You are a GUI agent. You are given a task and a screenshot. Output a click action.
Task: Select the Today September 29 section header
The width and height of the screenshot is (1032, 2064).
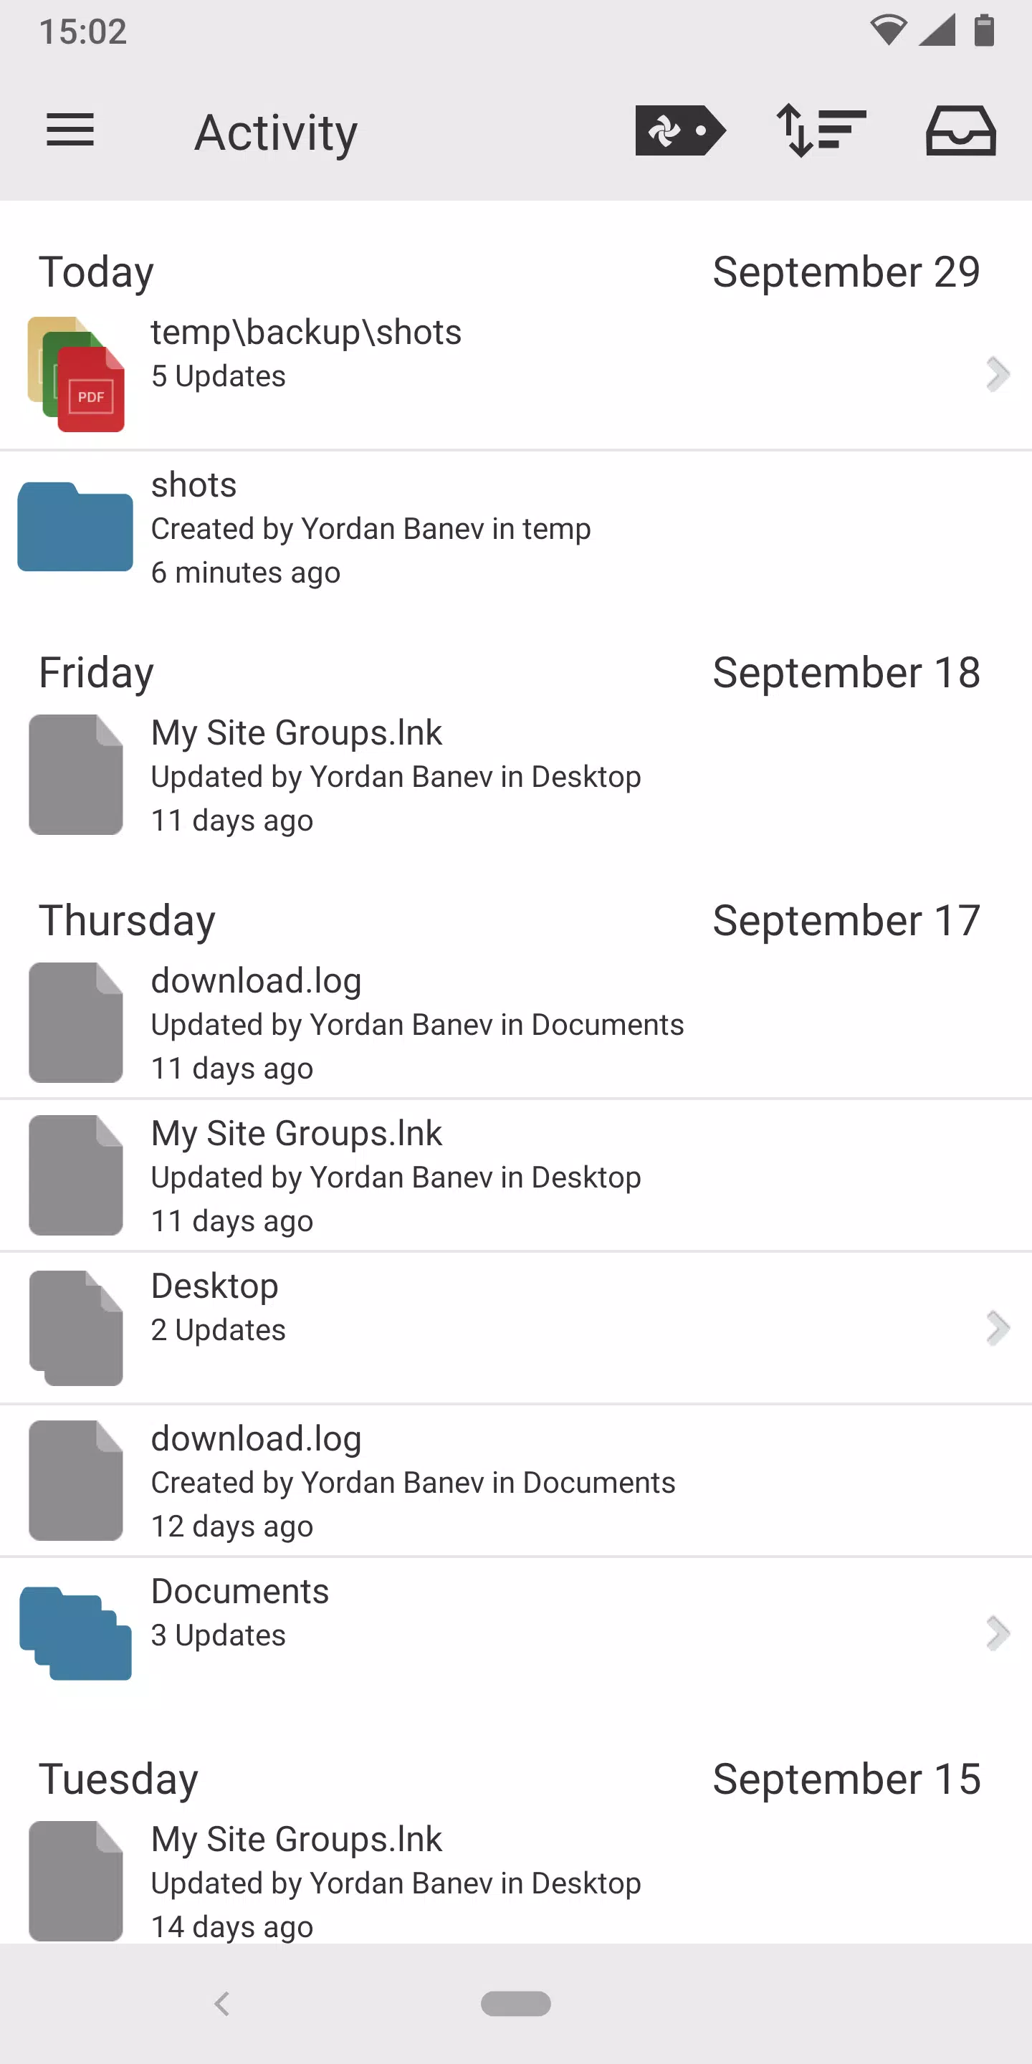(x=510, y=272)
